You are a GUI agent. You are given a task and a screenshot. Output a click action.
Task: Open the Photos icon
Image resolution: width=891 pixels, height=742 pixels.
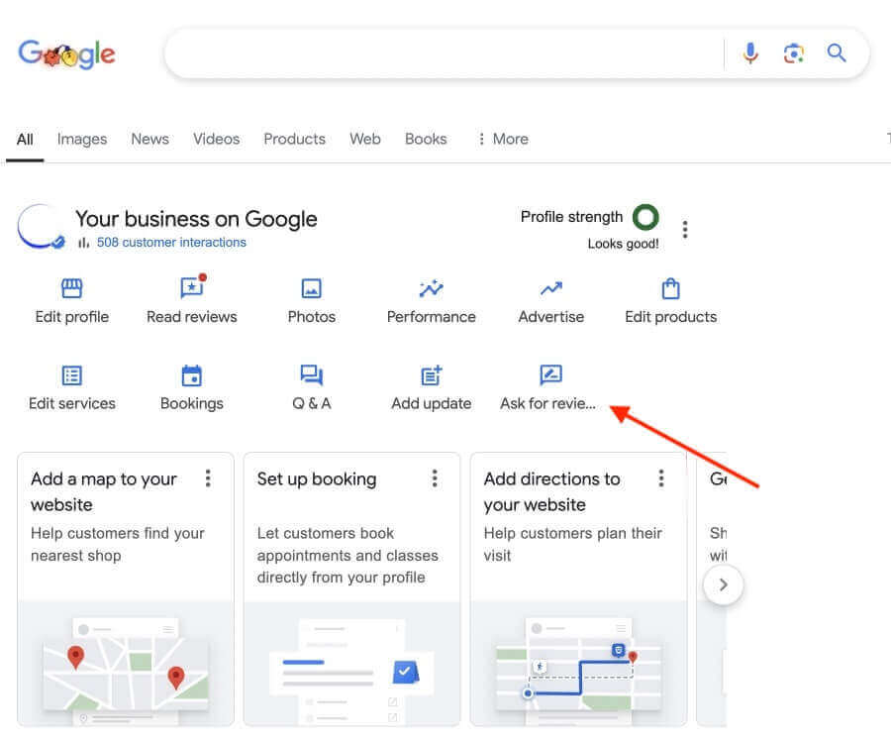tap(312, 289)
